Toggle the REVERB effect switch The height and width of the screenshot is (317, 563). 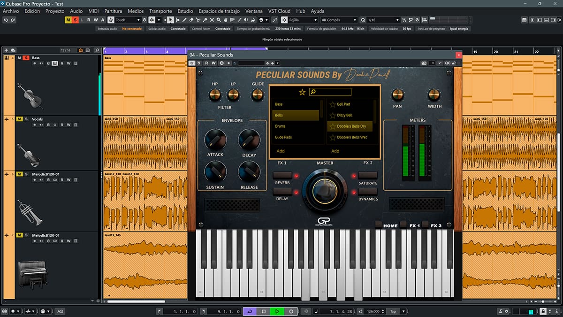[282, 175]
